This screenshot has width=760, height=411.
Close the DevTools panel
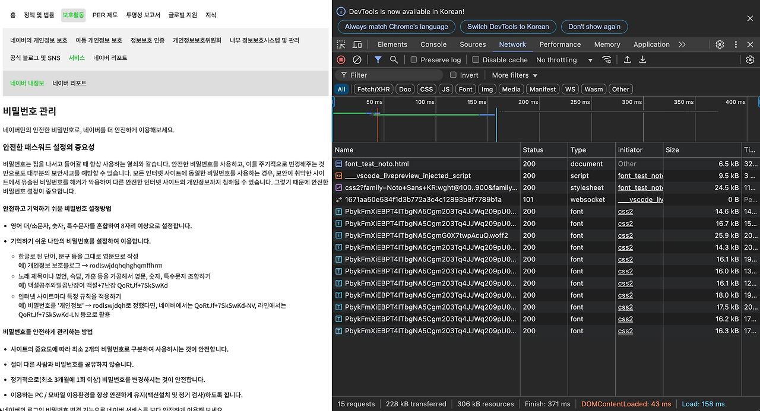click(x=750, y=44)
